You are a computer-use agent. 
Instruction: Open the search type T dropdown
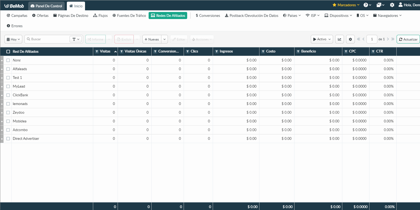tap(76, 39)
